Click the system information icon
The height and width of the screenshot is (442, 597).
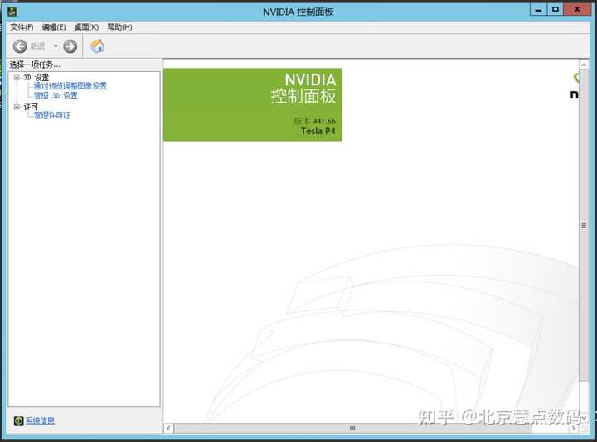[18, 420]
